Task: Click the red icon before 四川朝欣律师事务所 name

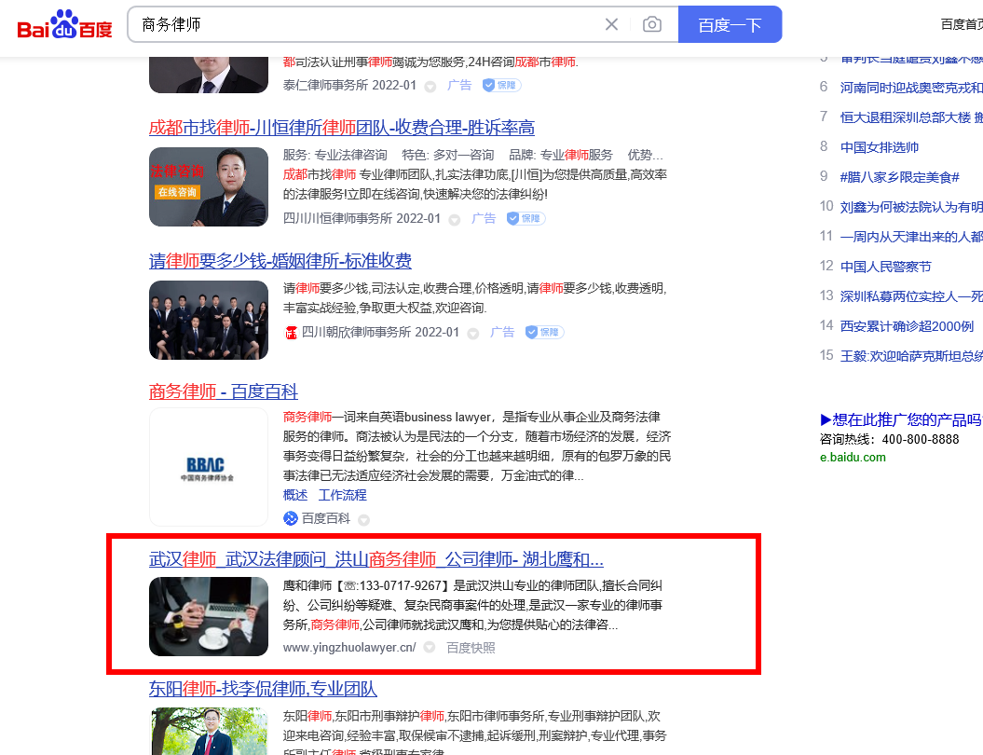Action: 291,332
